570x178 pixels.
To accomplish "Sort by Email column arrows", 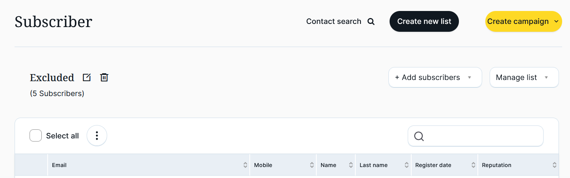I will (245, 165).
